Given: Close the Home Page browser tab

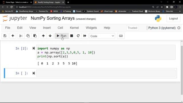Looking at the screenshot, I should tap(31, 2).
